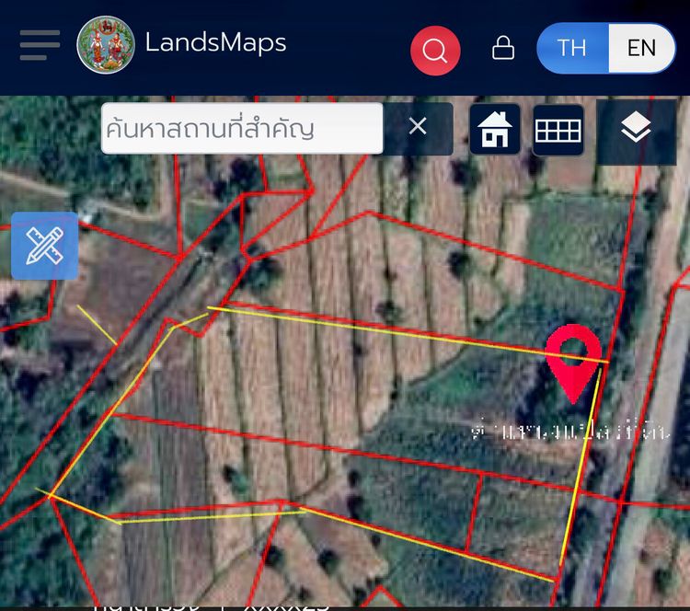Switch language to EN
690x611 pixels.
641,48
